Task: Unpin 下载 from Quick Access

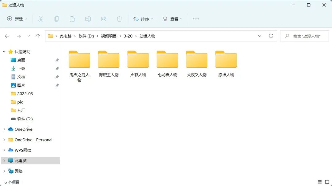Action: [57, 68]
